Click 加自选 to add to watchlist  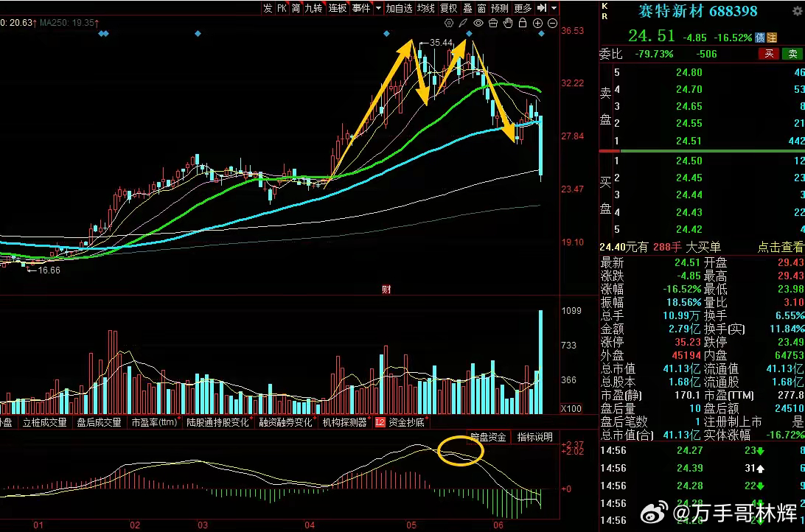point(400,8)
